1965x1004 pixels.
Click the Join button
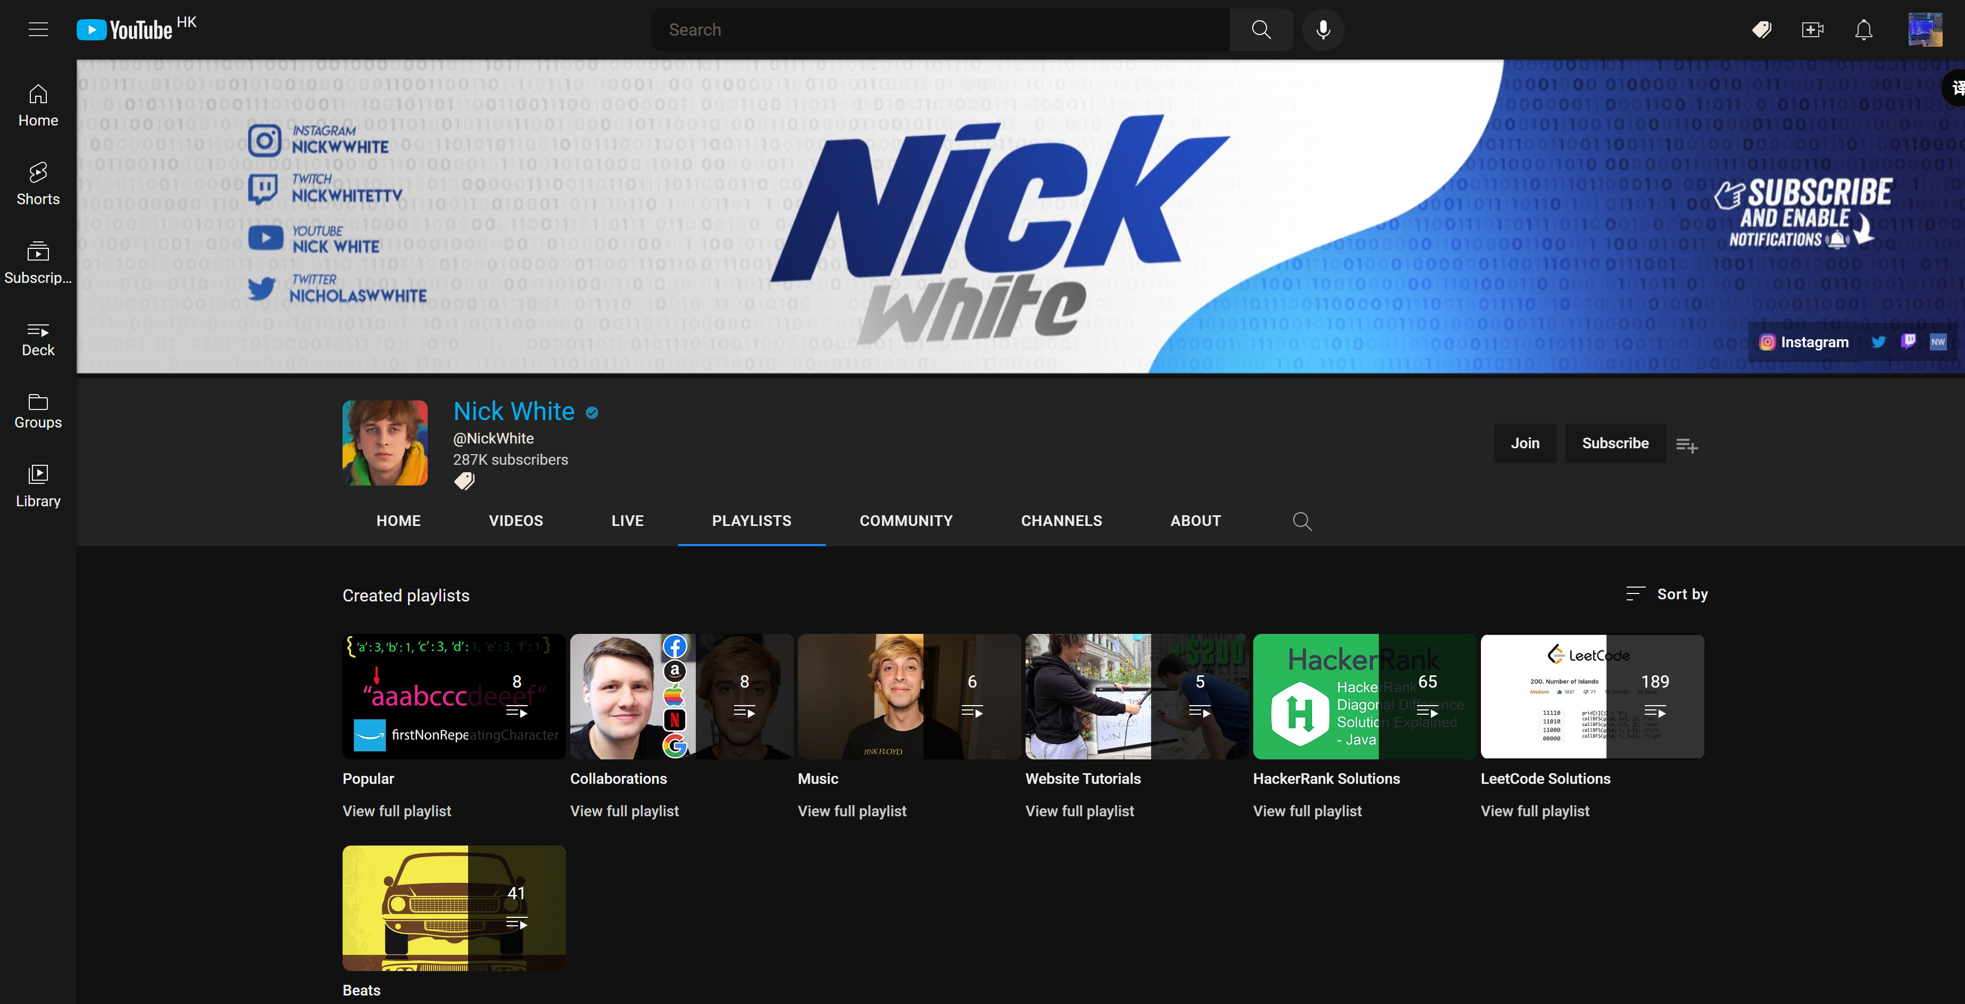click(1525, 443)
